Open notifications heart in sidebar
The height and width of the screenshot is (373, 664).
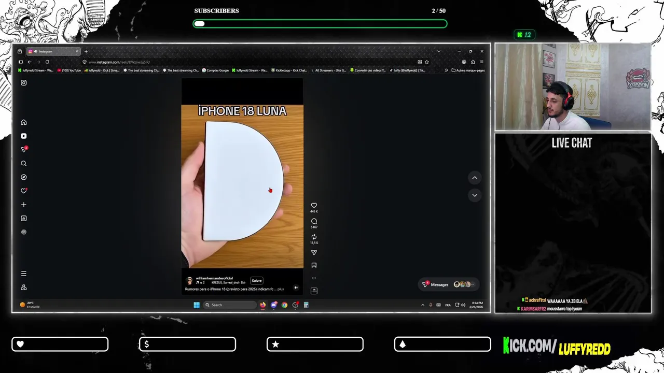23,191
